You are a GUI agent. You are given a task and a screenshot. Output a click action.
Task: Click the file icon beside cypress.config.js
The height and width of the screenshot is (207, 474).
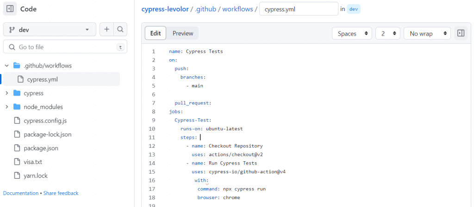pos(17,121)
